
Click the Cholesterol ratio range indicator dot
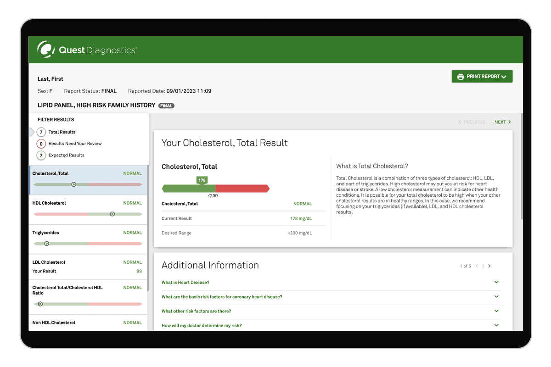click(40, 304)
